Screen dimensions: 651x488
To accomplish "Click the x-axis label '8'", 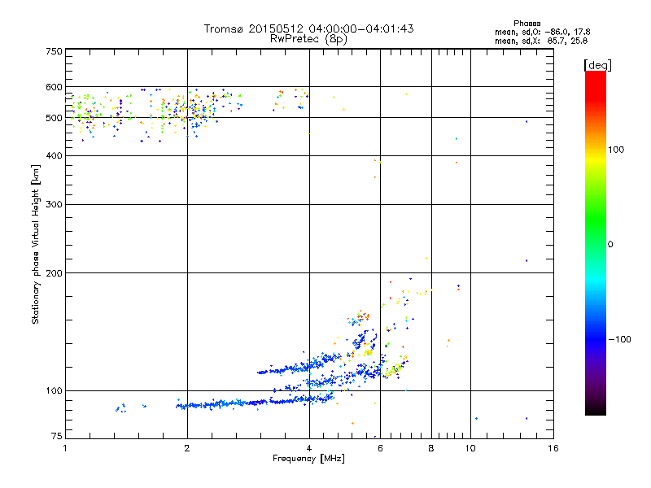I will 431,448.
